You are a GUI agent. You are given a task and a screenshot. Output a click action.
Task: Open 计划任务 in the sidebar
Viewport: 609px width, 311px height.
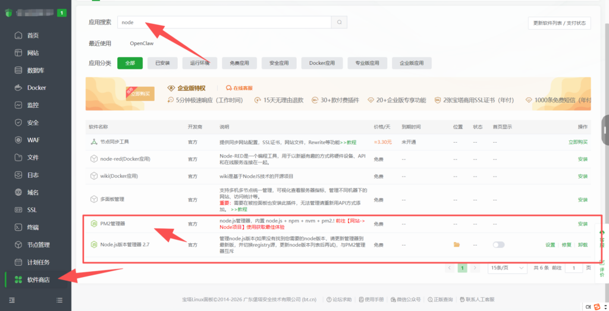38,262
